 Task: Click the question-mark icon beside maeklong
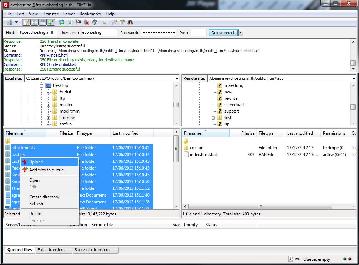(x=220, y=85)
